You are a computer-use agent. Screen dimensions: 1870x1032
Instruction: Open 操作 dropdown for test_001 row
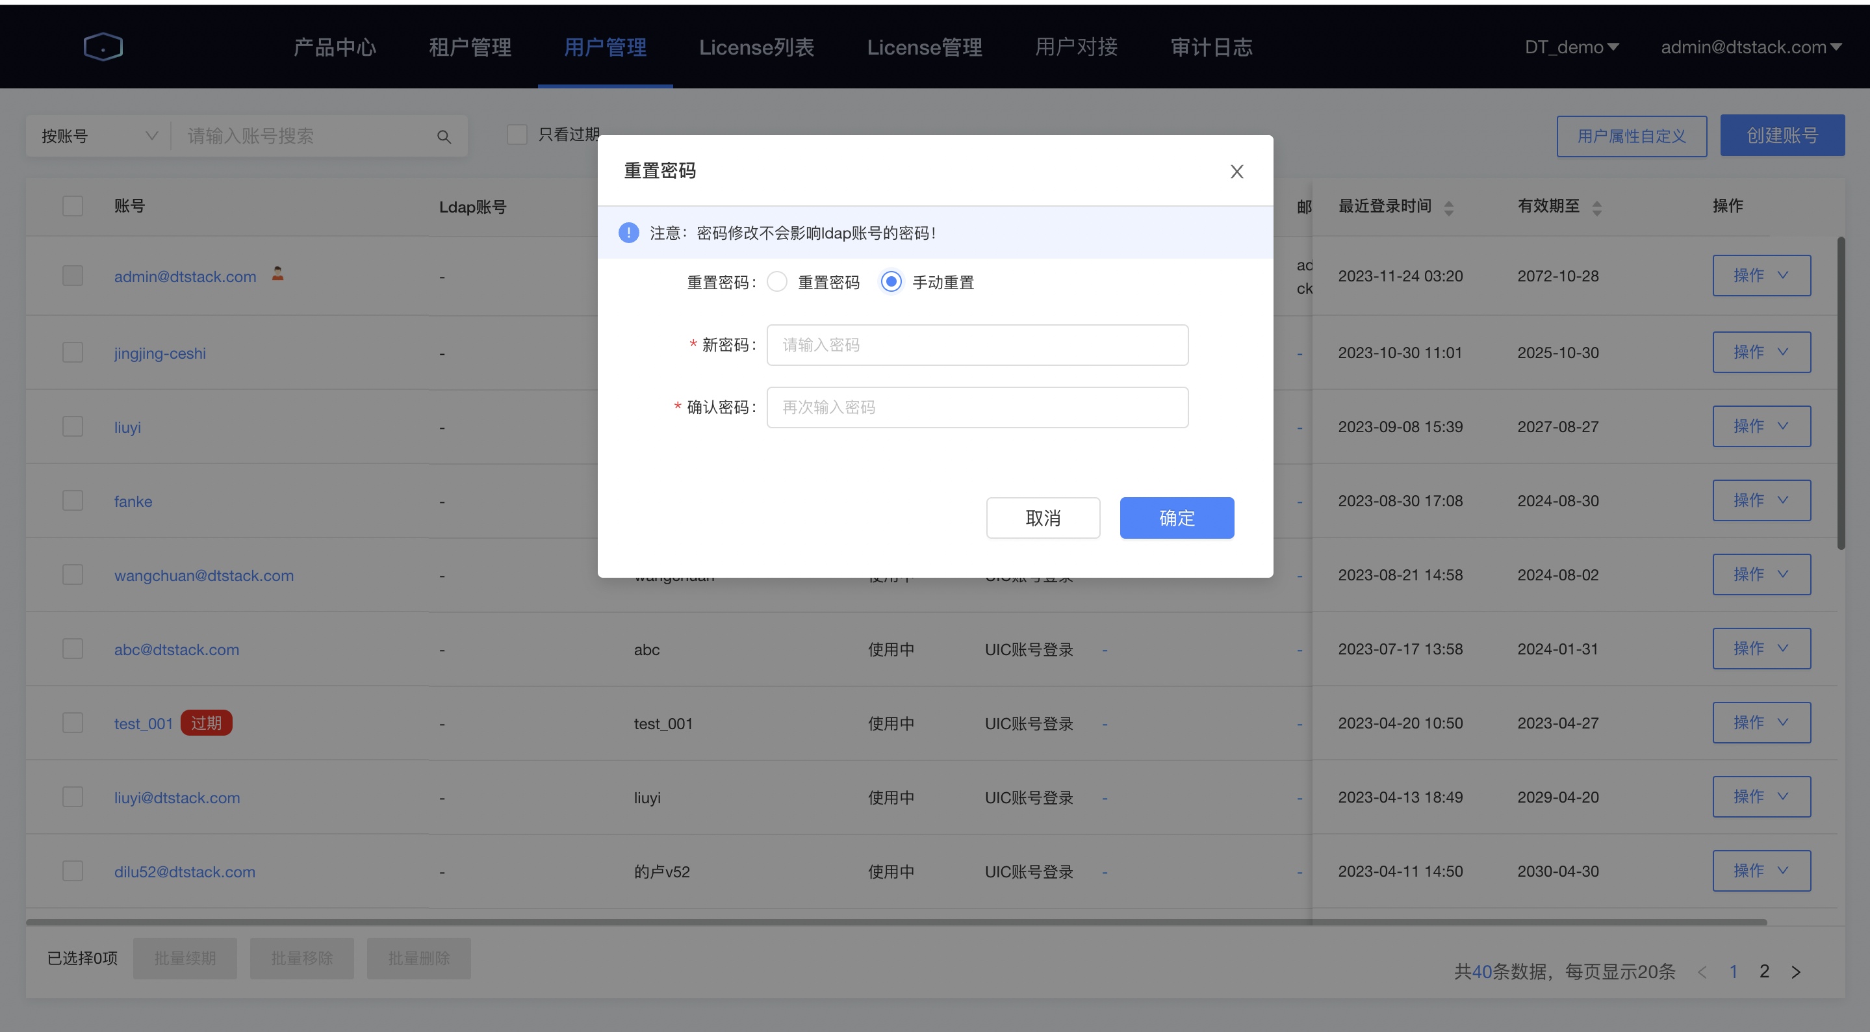(x=1762, y=723)
